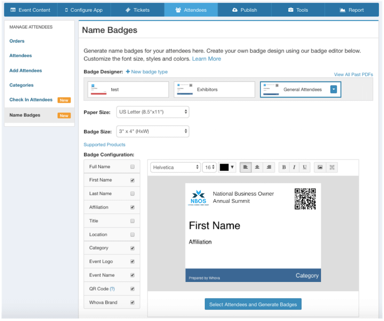Viewport: 384px width, 321px height.
Task: Click the insert image icon
Action: pyautogui.click(x=320, y=167)
